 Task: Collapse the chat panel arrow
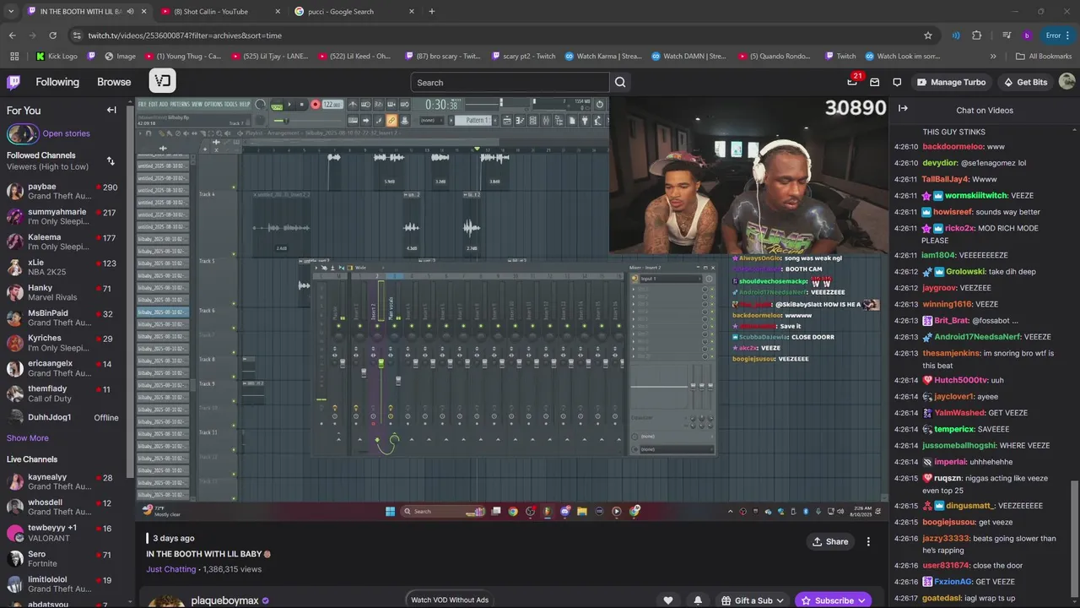pos(903,108)
